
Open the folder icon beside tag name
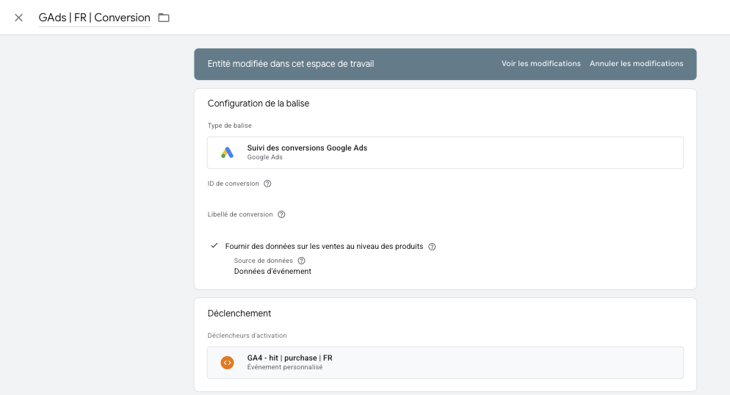pyautogui.click(x=164, y=18)
